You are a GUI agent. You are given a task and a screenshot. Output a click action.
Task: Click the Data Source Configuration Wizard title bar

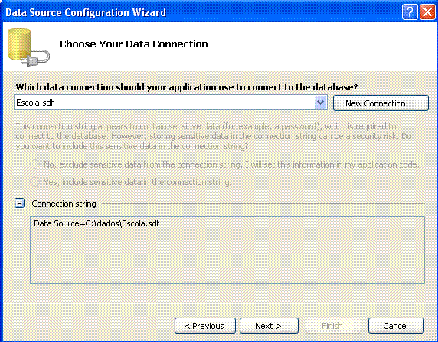pyautogui.click(x=201, y=12)
